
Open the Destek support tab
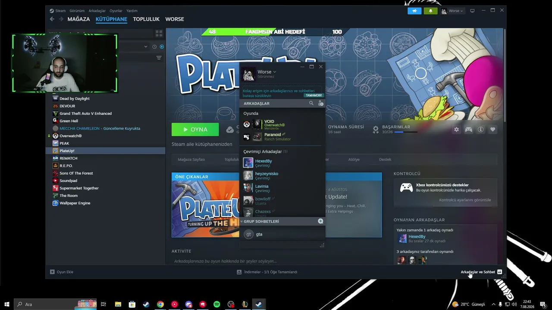[385, 160]
